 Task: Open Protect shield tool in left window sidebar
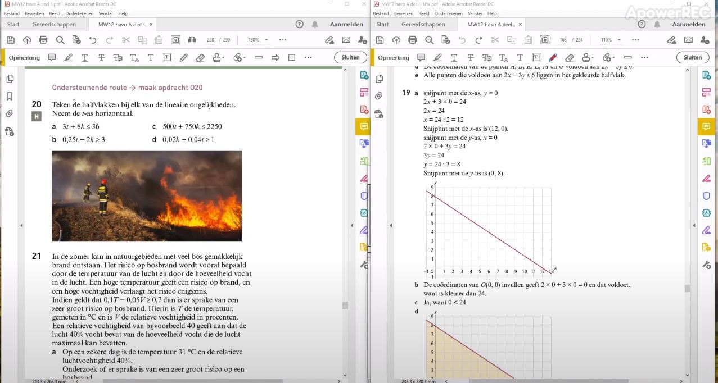[x=364, y=195]
